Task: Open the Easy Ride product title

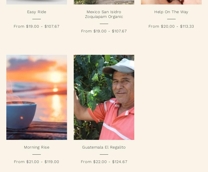Action: 37,12
